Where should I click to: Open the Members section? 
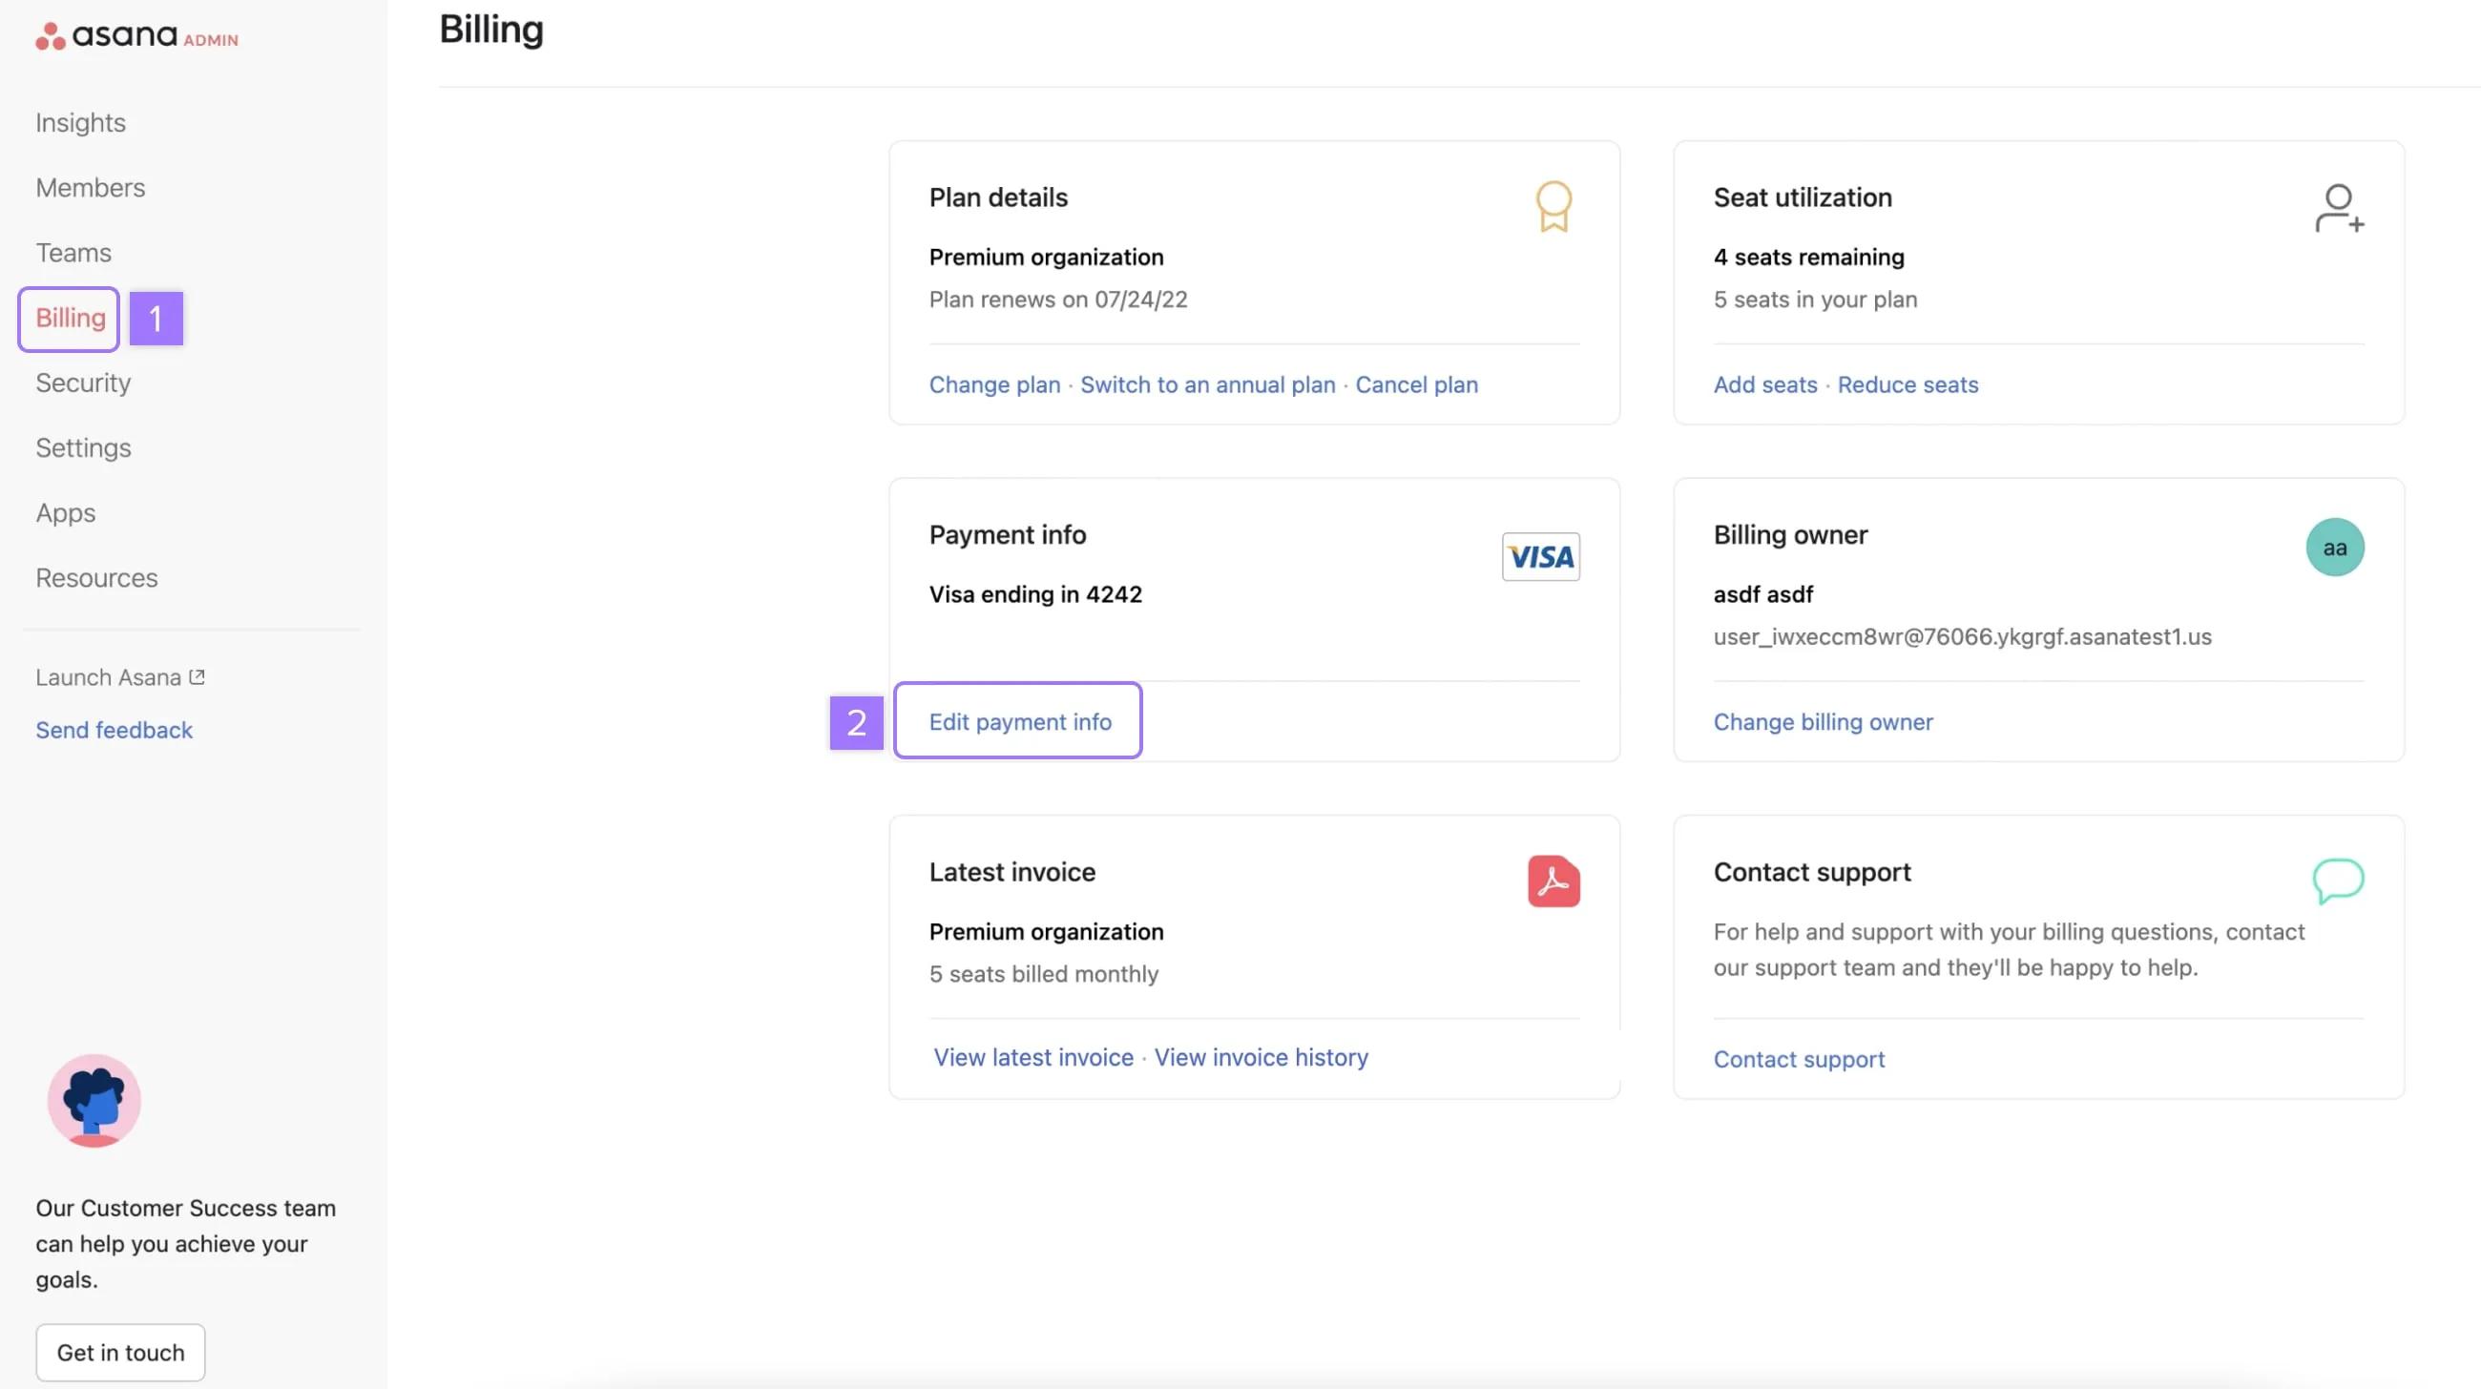tap(90, 187)
